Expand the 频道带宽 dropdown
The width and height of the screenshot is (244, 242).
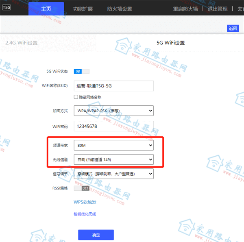click(x=113, y=145)
